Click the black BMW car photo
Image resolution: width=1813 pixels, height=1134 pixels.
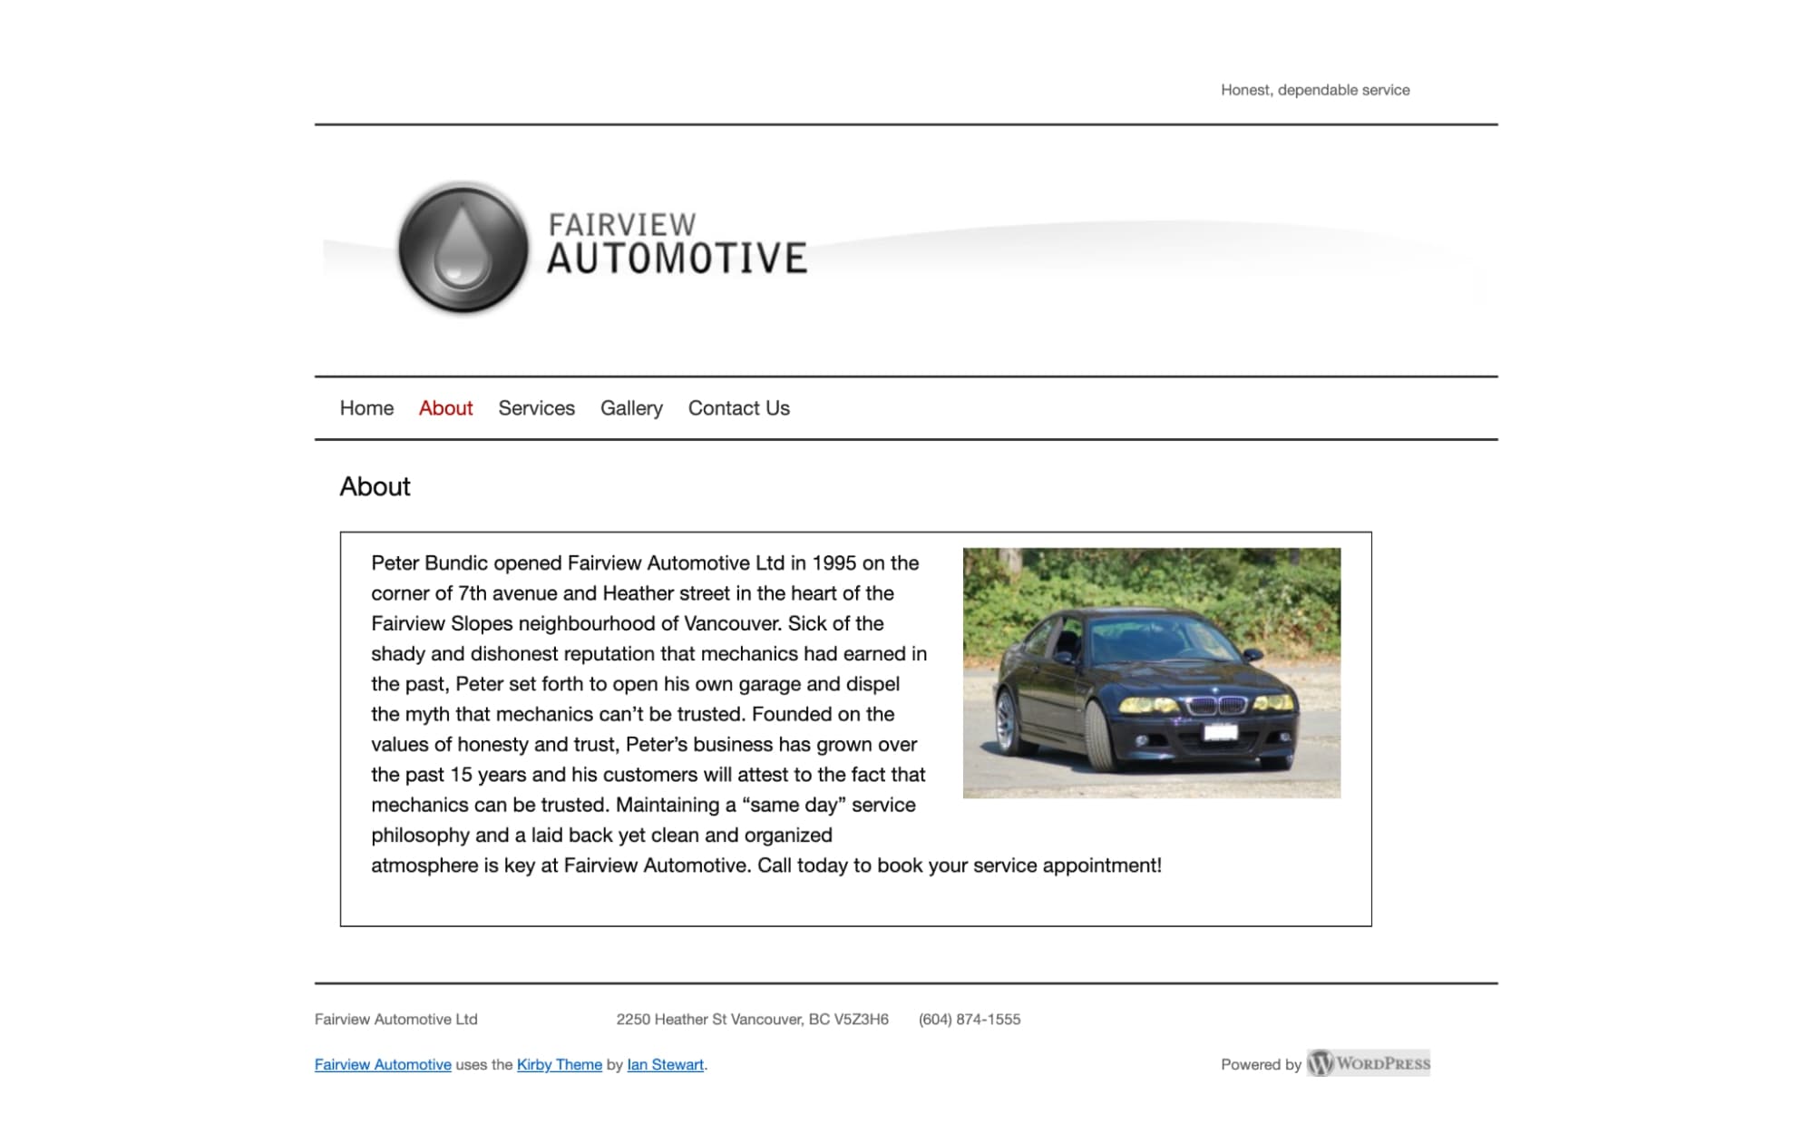(1151, 672)
